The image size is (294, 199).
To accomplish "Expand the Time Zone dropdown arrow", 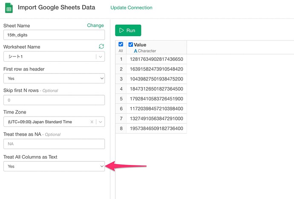I will (101, 122).
